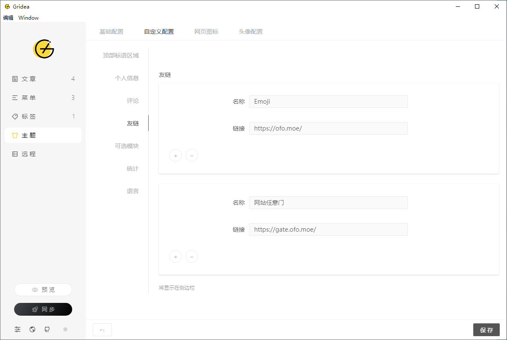This screenshot has width=507, height=340.
Task: Click the tag count 1
Action: tap(73, 116)
